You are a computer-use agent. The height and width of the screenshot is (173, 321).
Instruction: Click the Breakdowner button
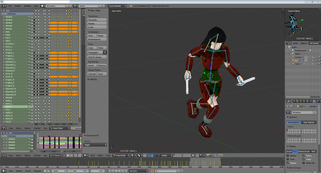[x=97, y=39]
